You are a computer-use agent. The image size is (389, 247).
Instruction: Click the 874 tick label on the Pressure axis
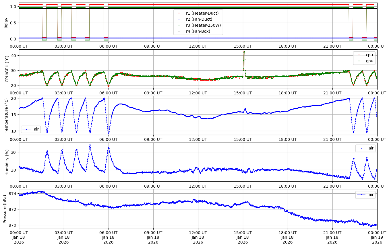tap(13, 194)
